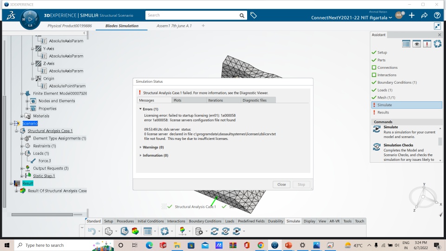
Task: Click the update arrows icon in Assistant
Action: click(x=438, y=44)
